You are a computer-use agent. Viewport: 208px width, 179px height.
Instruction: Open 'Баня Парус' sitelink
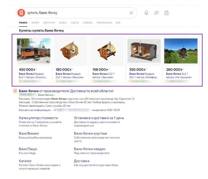(x=28, y=149)
